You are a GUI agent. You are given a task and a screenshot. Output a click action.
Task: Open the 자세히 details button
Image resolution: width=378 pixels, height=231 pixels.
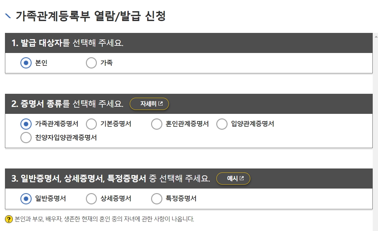(x=149, y=104)
